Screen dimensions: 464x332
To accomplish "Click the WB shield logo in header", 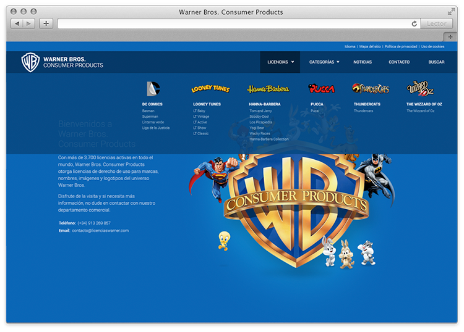I will point(30,62).
